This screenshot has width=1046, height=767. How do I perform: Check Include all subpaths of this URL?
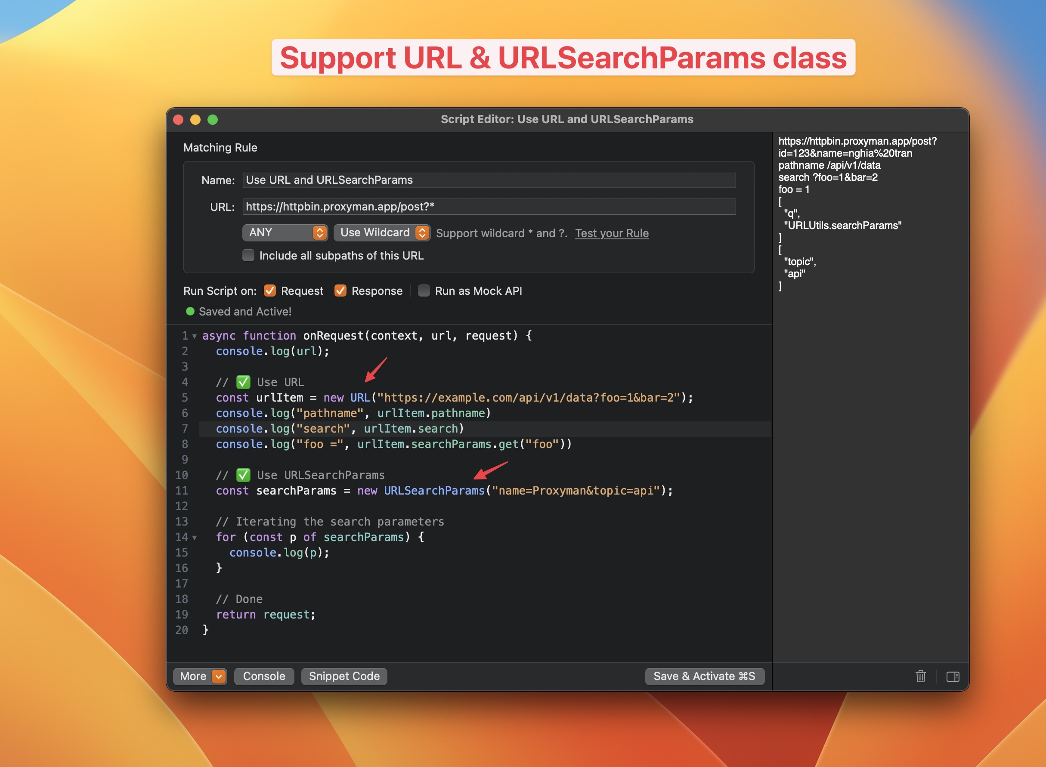tap(248, 255)
